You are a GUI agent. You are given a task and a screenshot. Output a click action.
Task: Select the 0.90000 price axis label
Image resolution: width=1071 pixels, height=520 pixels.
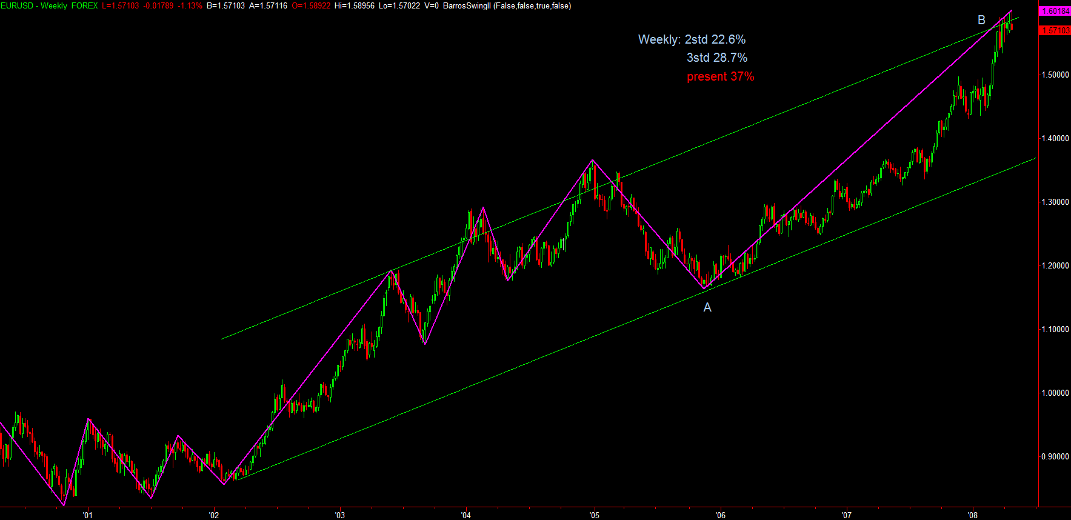[x=1055, y=457]
